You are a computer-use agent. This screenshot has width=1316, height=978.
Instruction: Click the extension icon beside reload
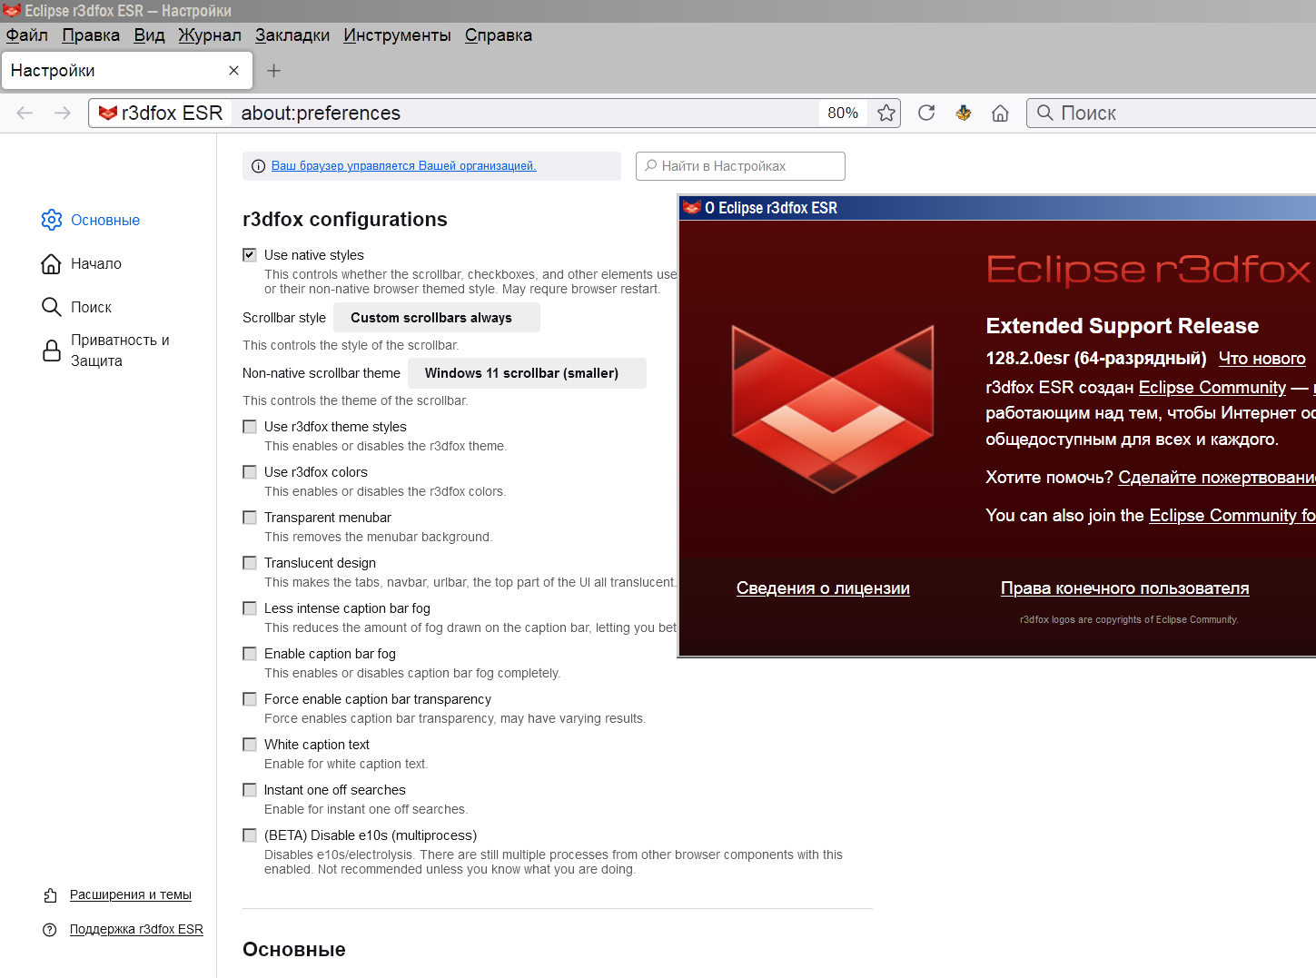click(964, 113)
